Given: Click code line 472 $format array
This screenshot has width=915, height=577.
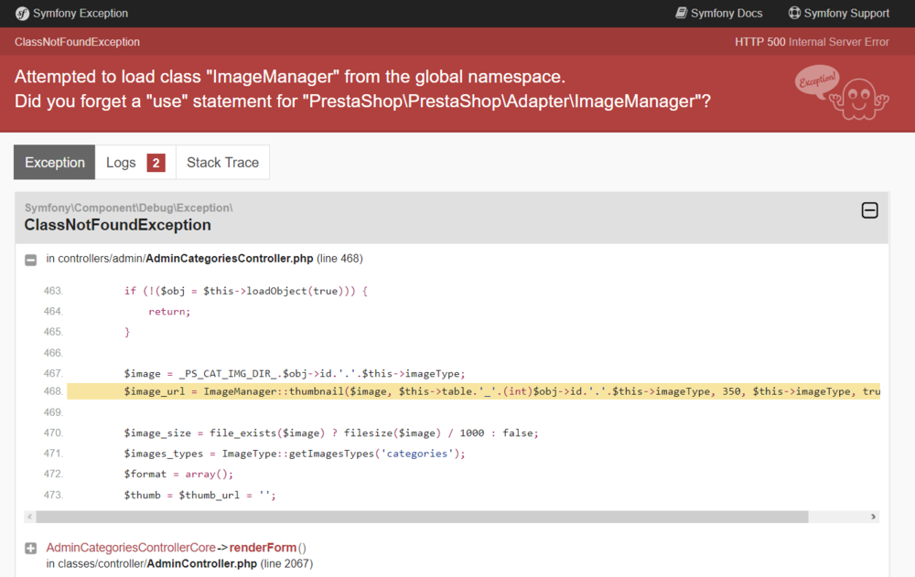Looking at the screenshot, I should pos(178,474).
